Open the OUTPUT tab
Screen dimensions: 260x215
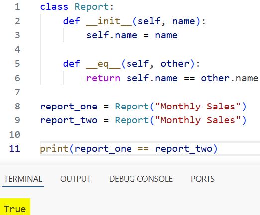pos(76,179)
